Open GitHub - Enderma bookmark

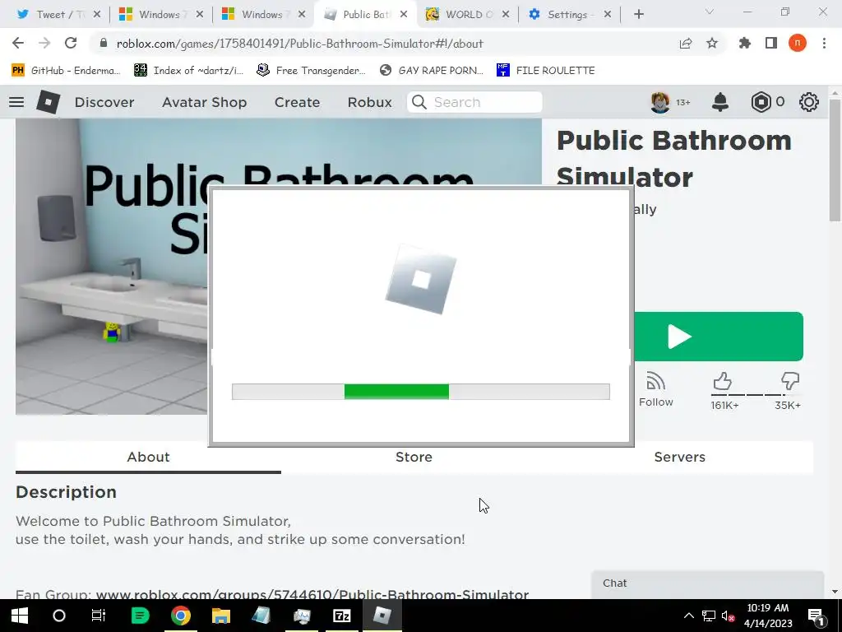coord(66,71)
